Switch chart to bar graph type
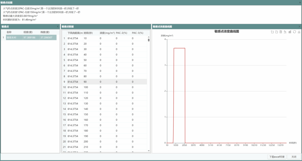302x161 pixels. 290,32
